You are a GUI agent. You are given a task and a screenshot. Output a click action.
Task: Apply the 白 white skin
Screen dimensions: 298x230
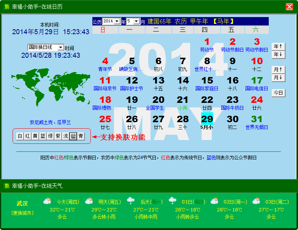click(x=20, y=136)
